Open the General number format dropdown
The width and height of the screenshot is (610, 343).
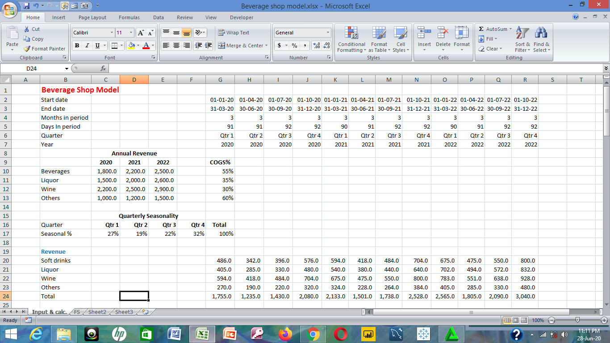(x=327, y=32)
